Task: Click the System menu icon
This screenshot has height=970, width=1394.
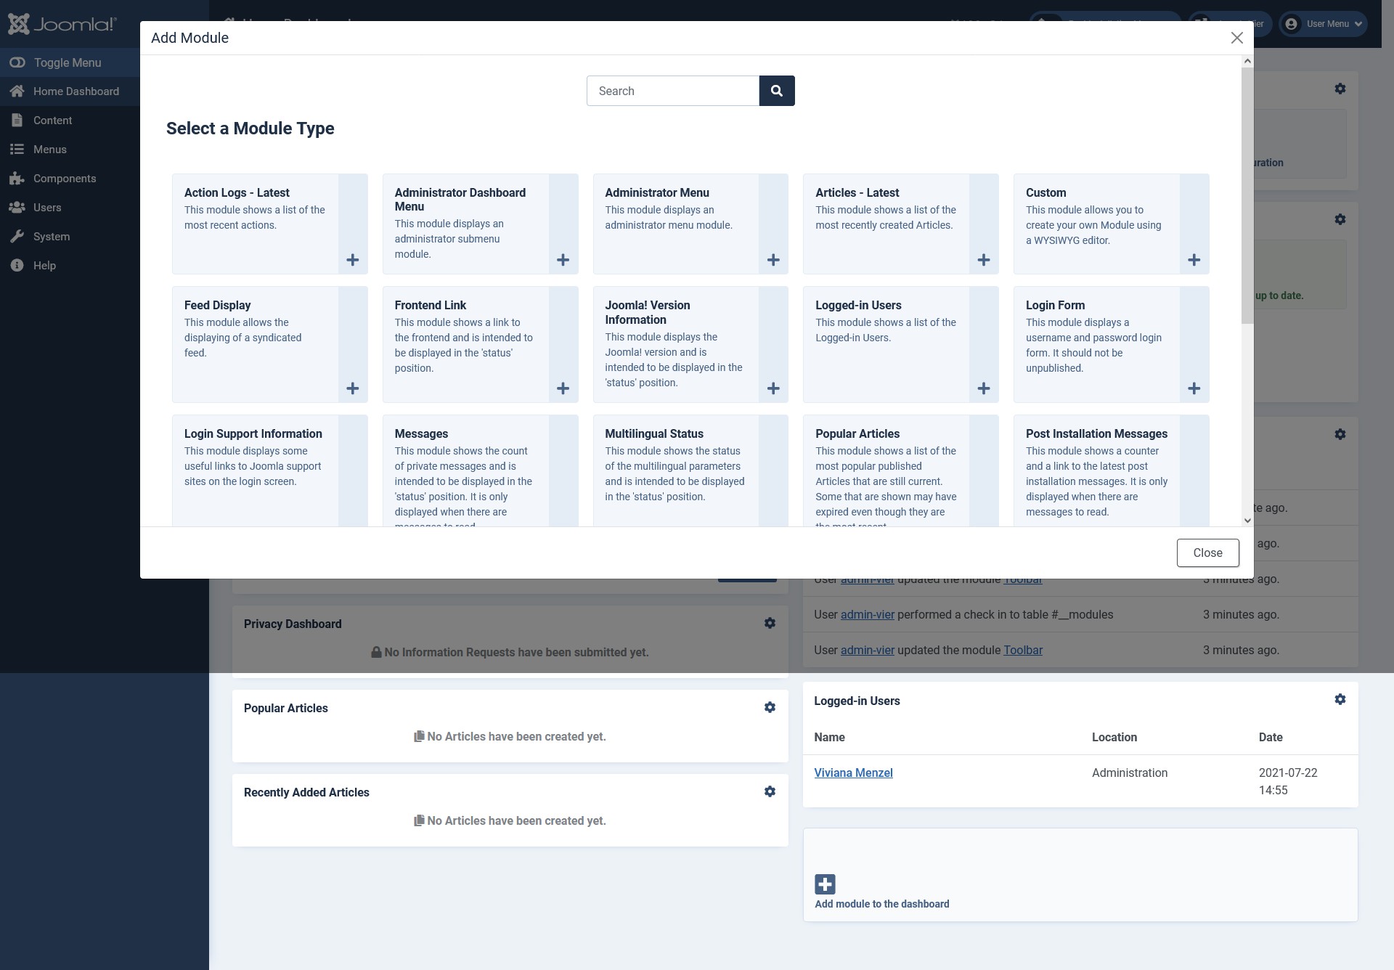Action: click(17, 236)
